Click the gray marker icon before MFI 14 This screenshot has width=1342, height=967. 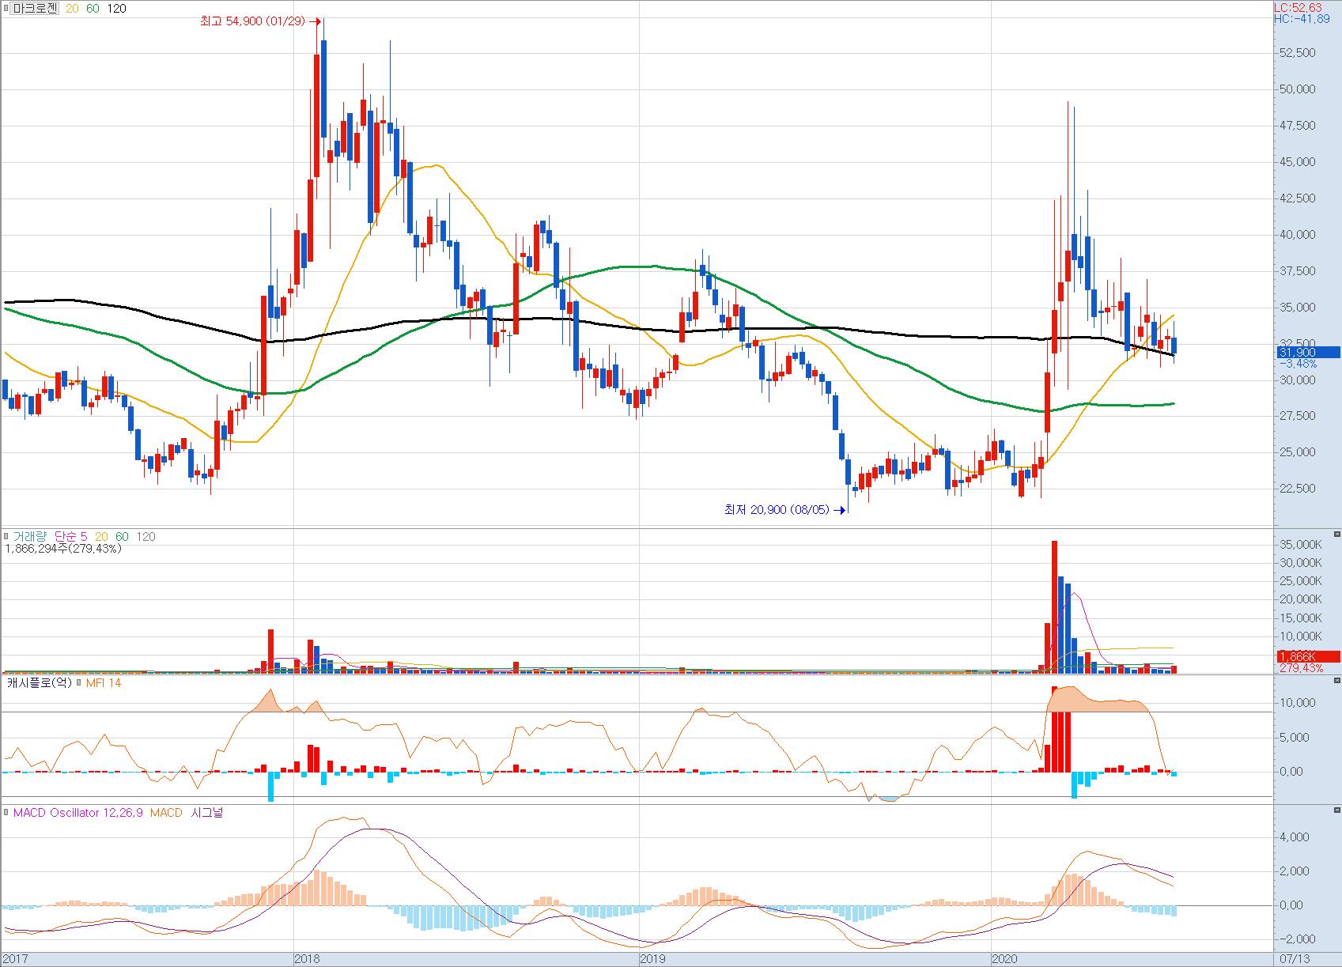[80, 682]
